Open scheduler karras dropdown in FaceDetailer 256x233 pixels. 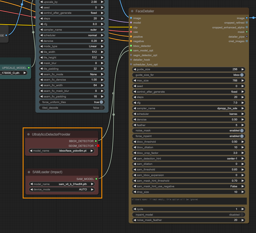[188, 114]
